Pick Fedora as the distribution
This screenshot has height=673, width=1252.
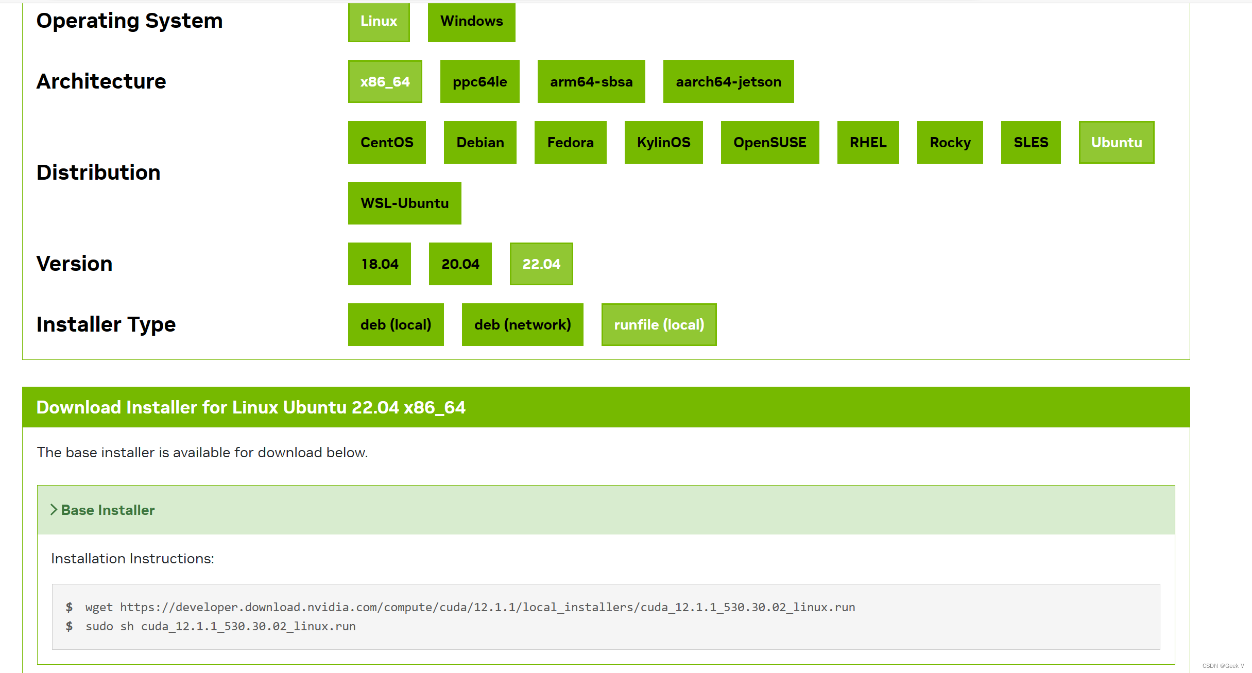click(570, 142)
